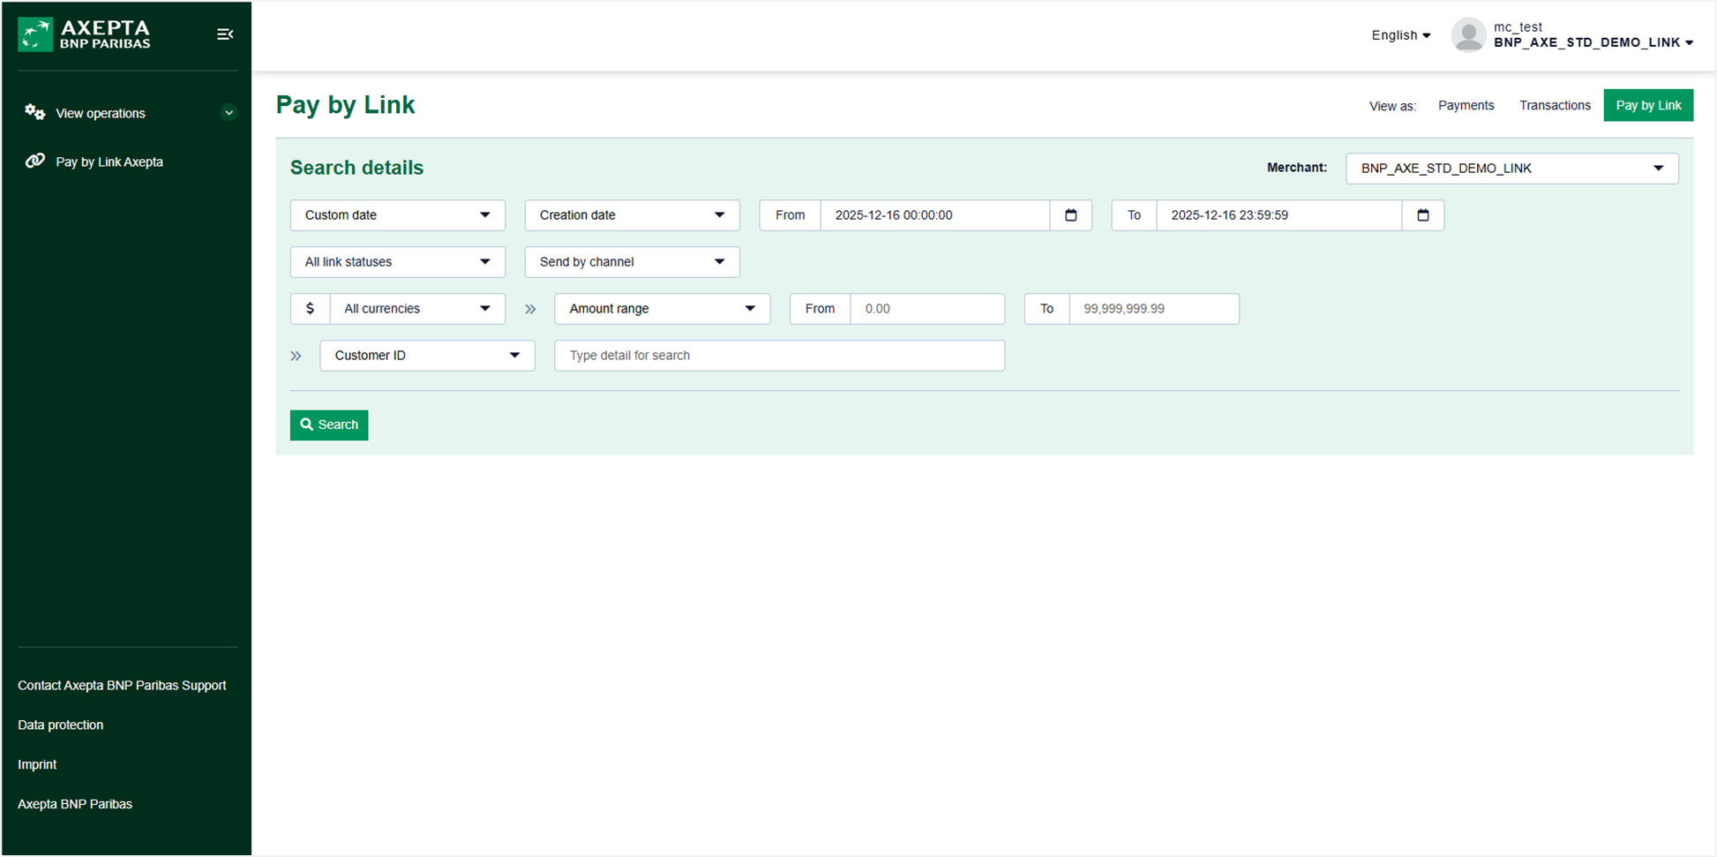Open Contact Axepta BNP Paribas Support link
This screenshot has height=857, width=1717.
click(122, 686)
